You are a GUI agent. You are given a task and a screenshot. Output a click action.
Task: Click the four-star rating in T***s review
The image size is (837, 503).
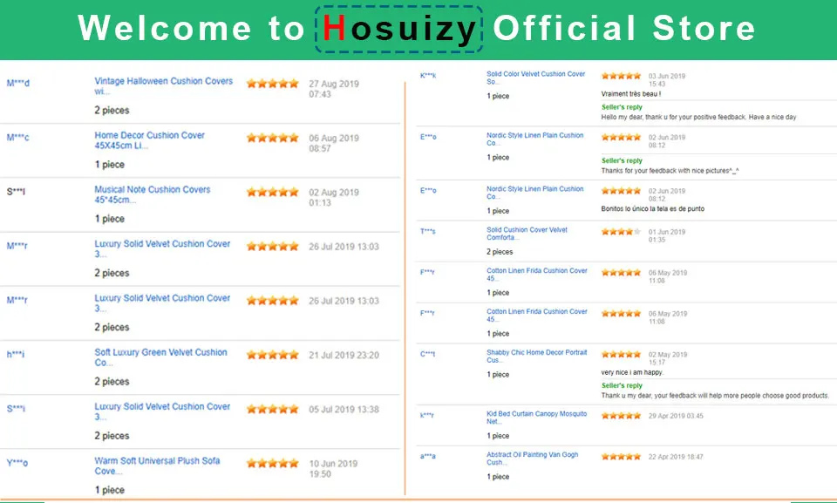pos(621,232)
